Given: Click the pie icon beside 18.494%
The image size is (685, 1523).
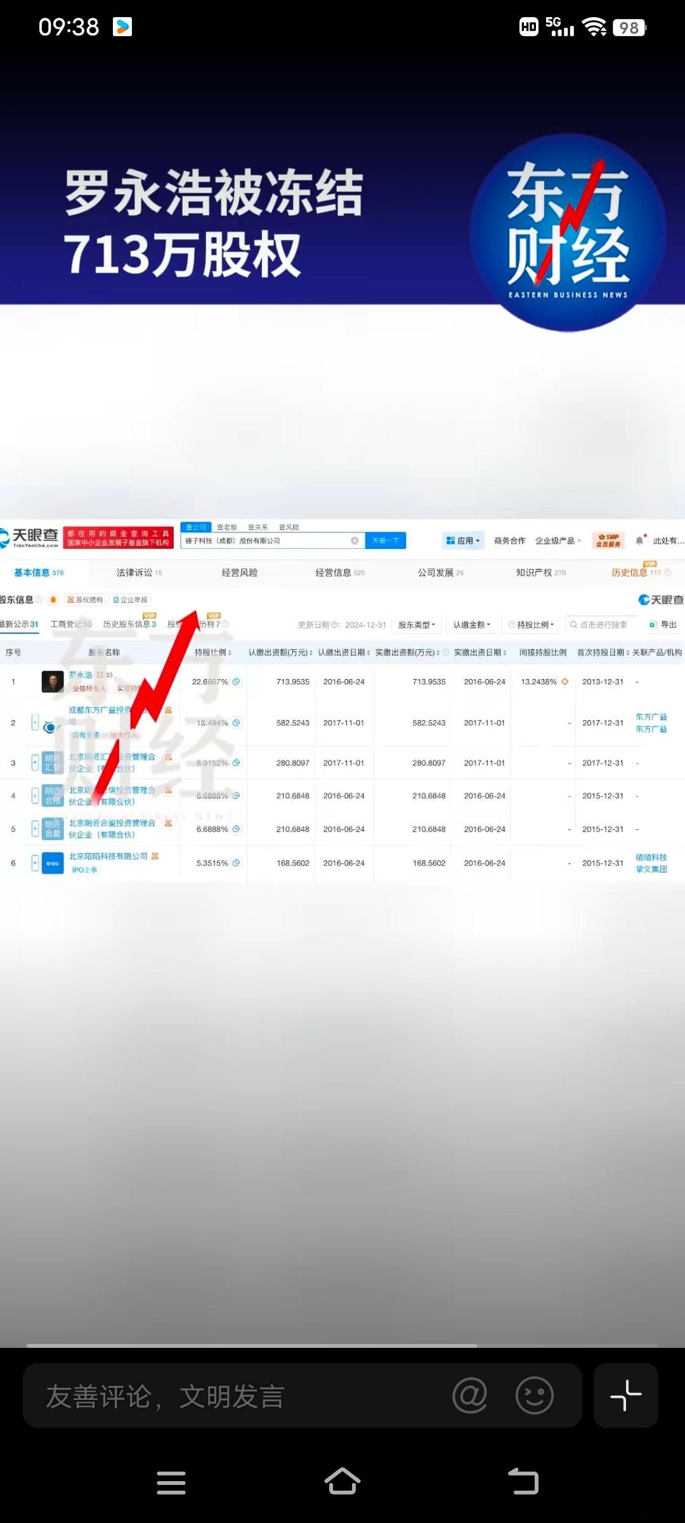Looking at the screenshot, I should pos(236,723).
